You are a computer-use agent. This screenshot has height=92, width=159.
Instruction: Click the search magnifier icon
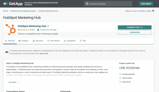tap(87, 4)
